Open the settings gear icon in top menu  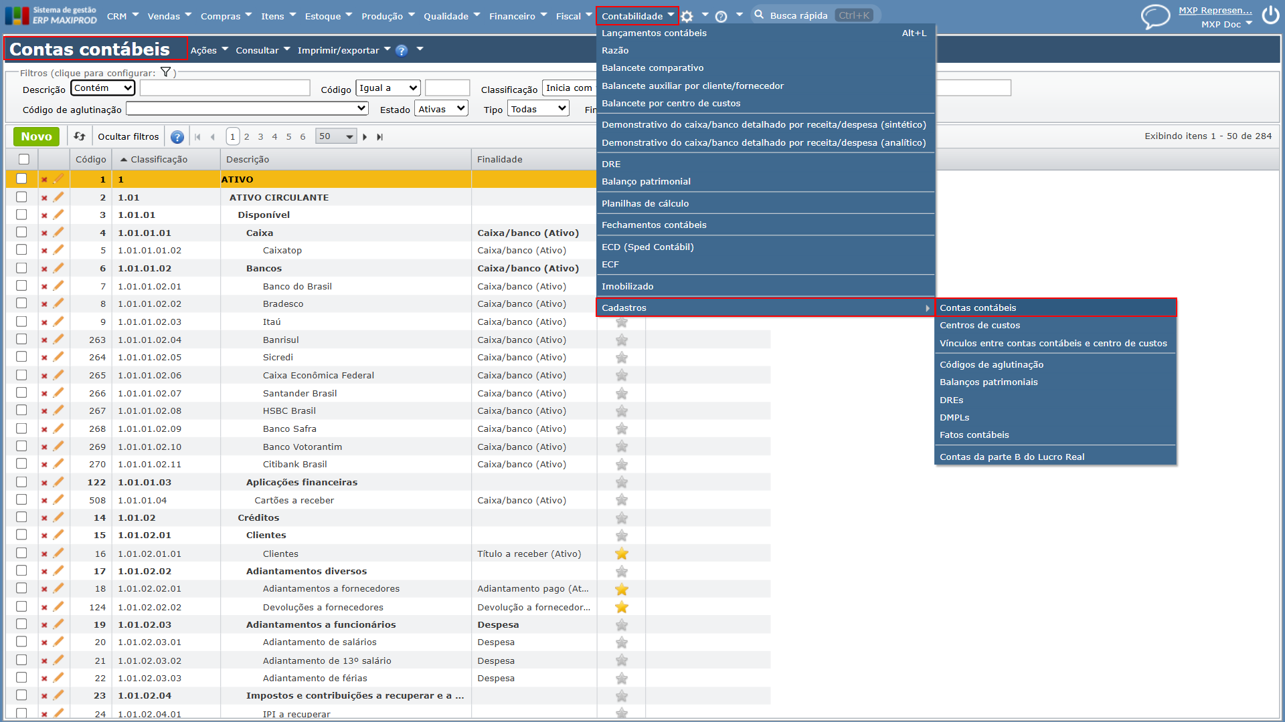coord(687,16)
